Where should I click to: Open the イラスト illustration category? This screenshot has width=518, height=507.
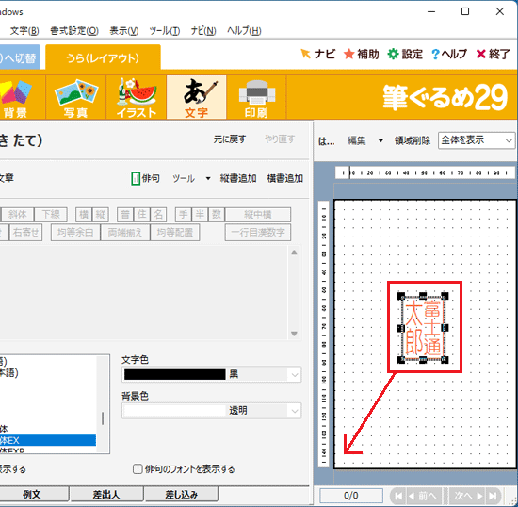137,97
